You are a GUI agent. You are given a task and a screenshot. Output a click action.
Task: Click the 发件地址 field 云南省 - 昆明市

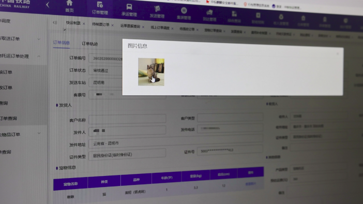176,142
